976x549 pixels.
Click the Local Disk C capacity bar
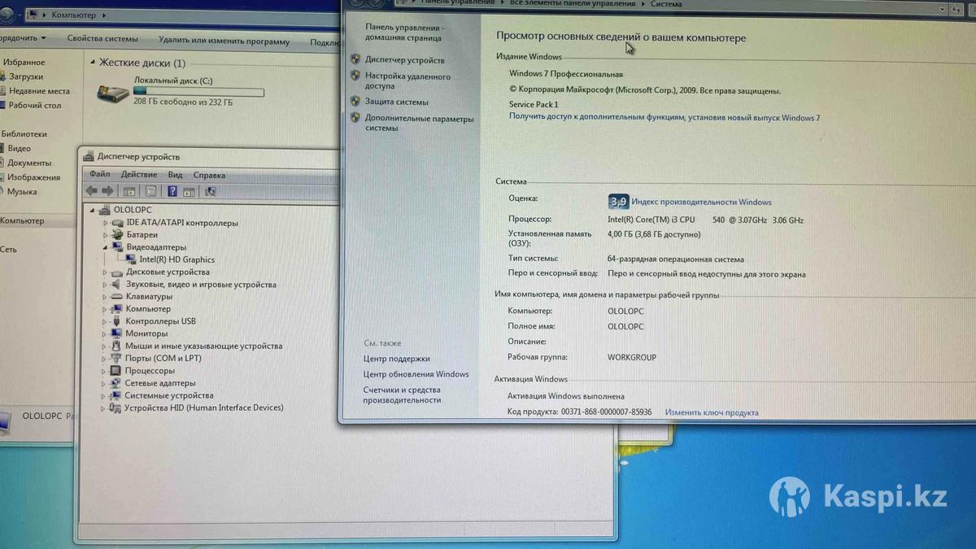coord(198,92)
